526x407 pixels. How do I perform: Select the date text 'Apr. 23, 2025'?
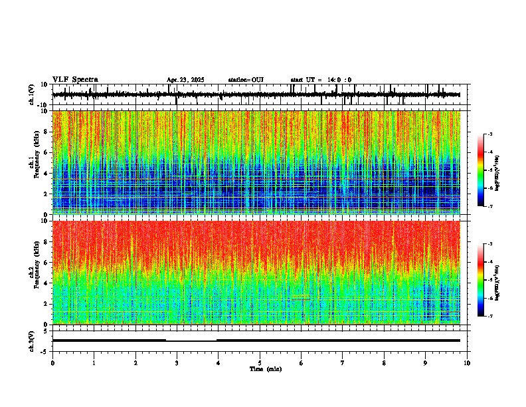click(185, 80)
